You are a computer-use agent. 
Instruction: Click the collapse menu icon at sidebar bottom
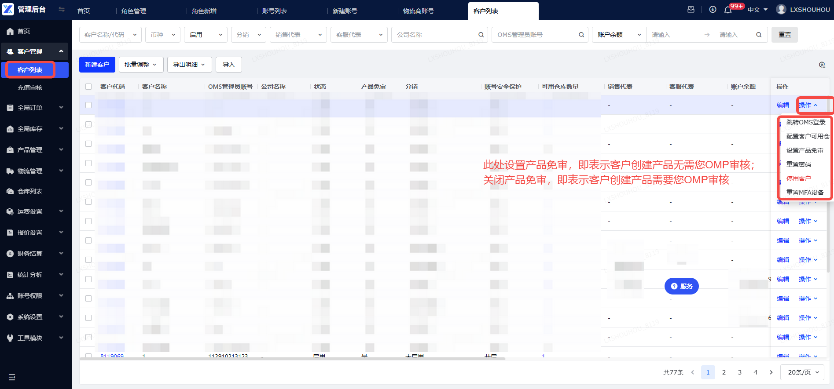12,377
